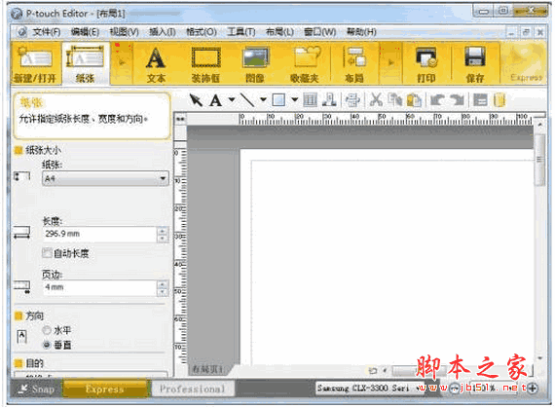The width and height of the screenshot is (555, 408).
Task: Copy selection with the copy icon
Action: 394,100
